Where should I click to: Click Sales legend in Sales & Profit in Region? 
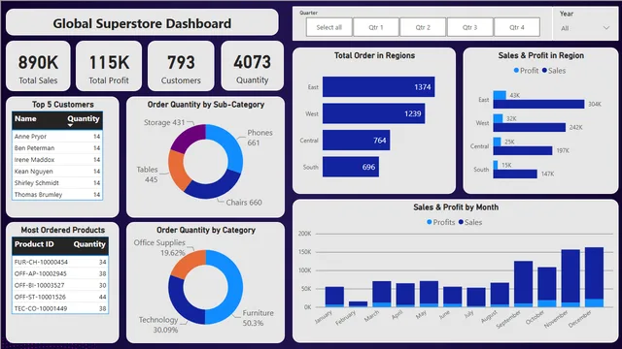554,71
